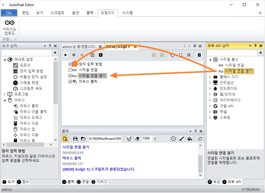The image size is (265, 193).
Task: Select 스페셜 랜덤 tool item
Action: (29, 83)
